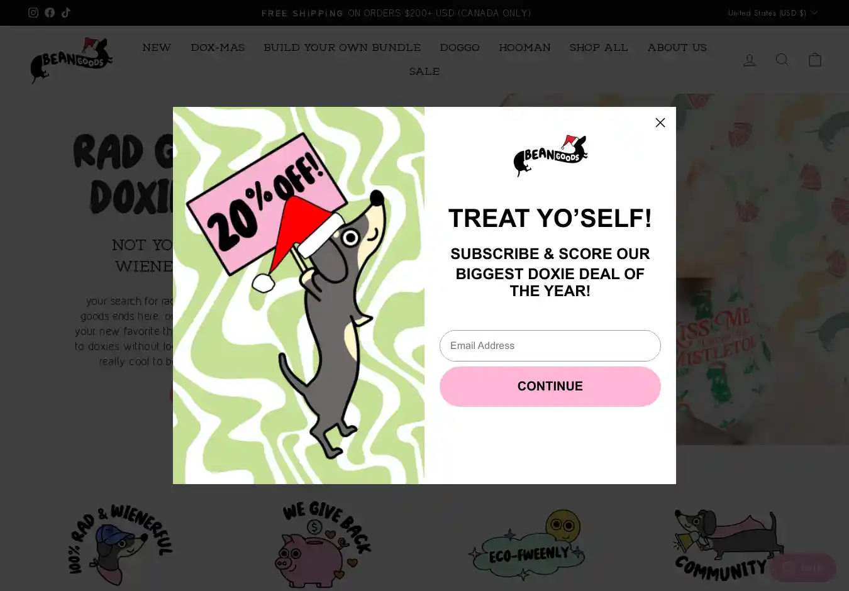Image resolution: width=849 pixels, height=591 pixels.
Task: Open the DOGGO menu
Action: coord(460,48)
